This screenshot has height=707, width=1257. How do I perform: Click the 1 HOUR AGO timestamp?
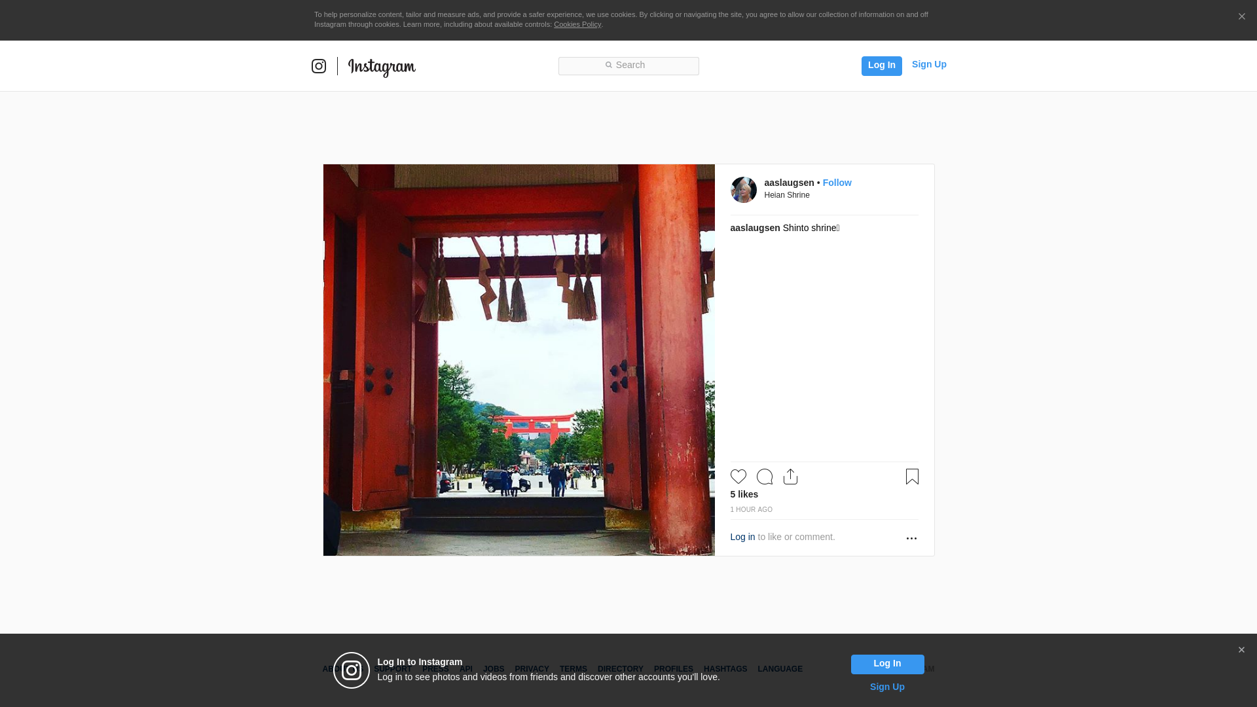click(752, 509)
